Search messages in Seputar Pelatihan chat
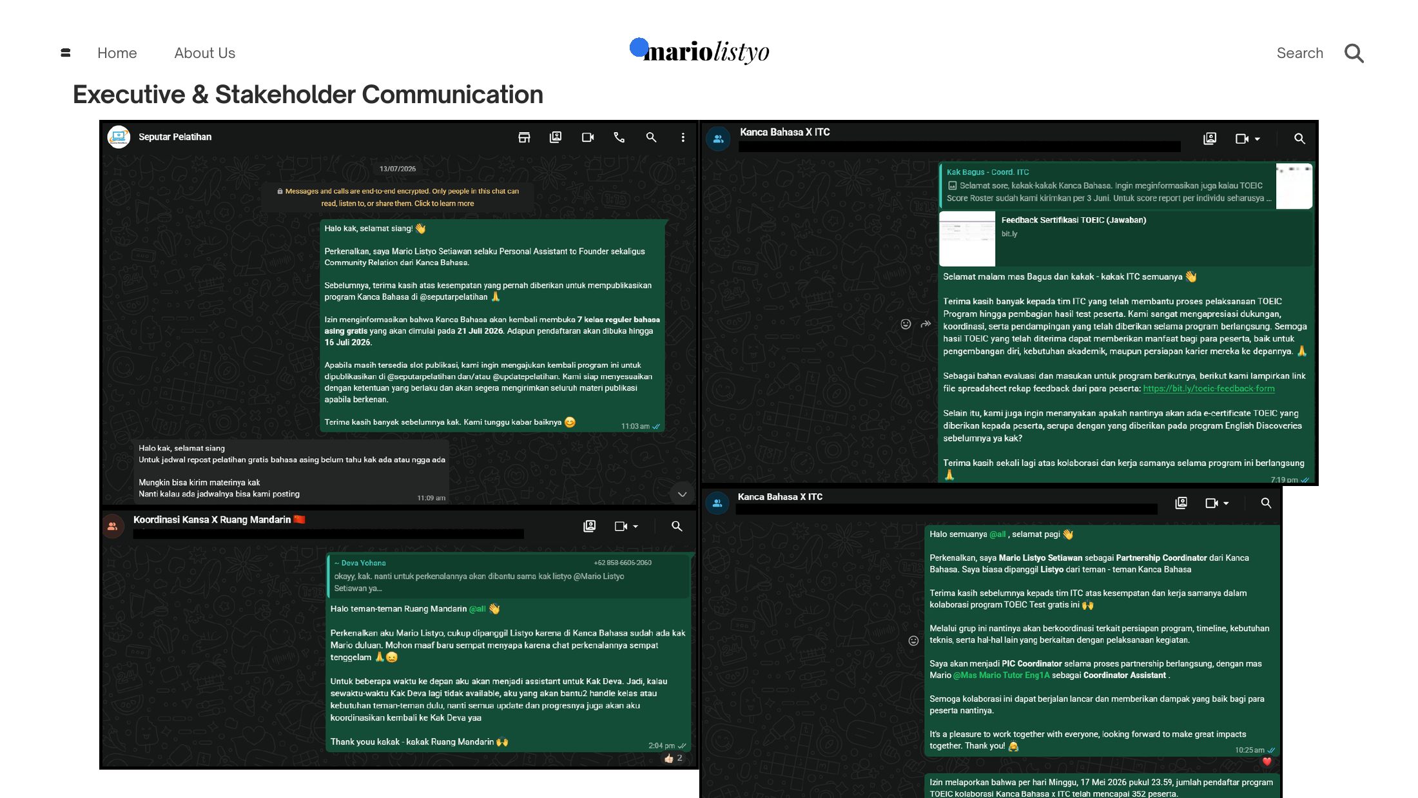1418x798 pixels. pyautogui.click(x=651, y=137)
